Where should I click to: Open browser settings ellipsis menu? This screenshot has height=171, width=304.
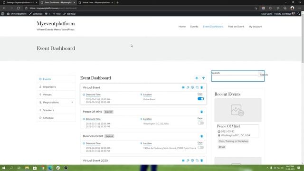[x=300, y=8]
